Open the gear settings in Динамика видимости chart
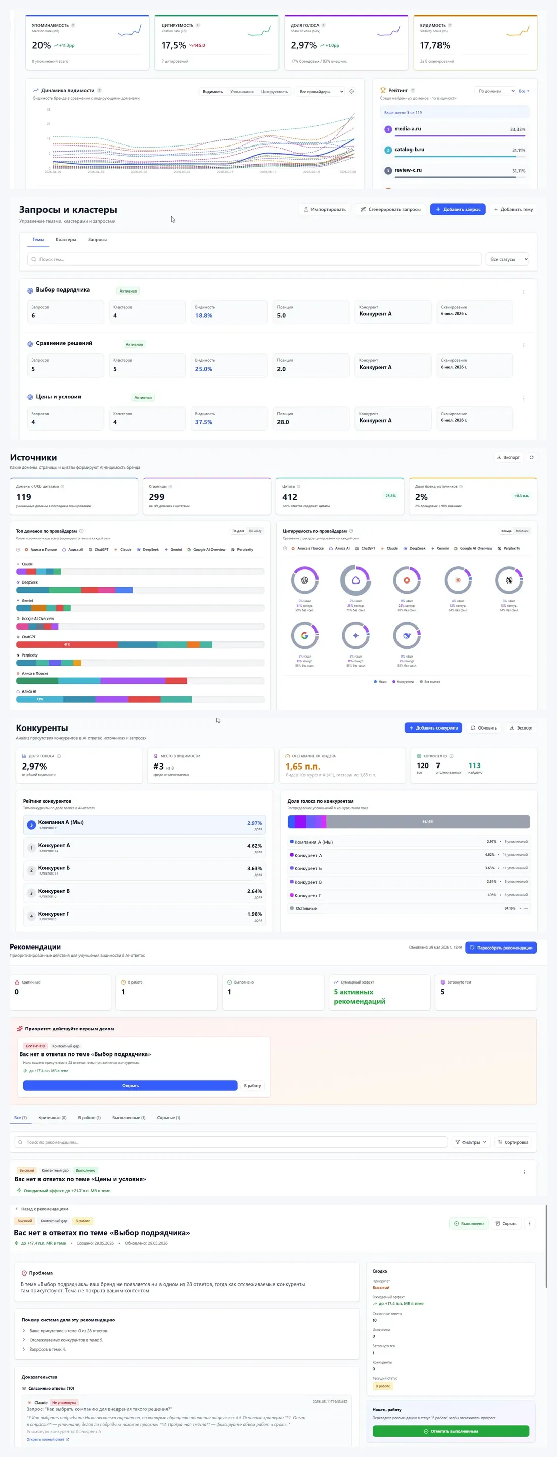Screen dimensions: 557x1457 coord(352,92)
